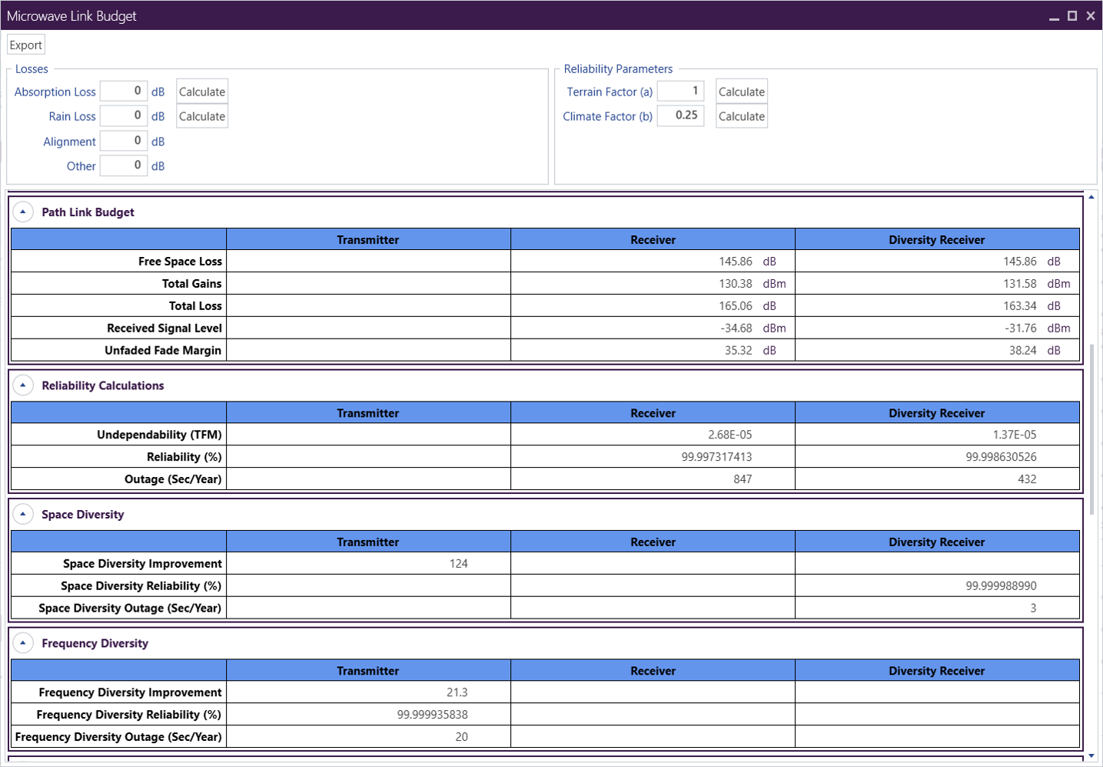Edit the Absorption Loss input field
Image resolution: width=1103 pixels, height=767 pixels.
[124, 91]
